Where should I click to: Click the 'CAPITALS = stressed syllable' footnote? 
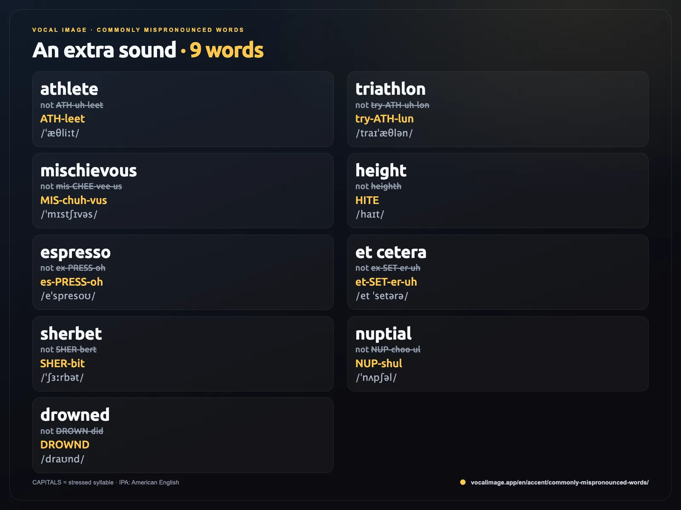coord(73,482)
